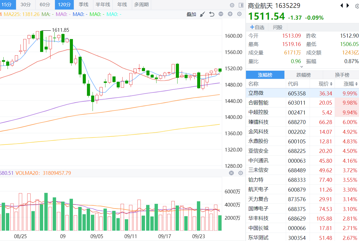Go to previous stock with left arrow

pyautogui.click(x=342, y=5)
